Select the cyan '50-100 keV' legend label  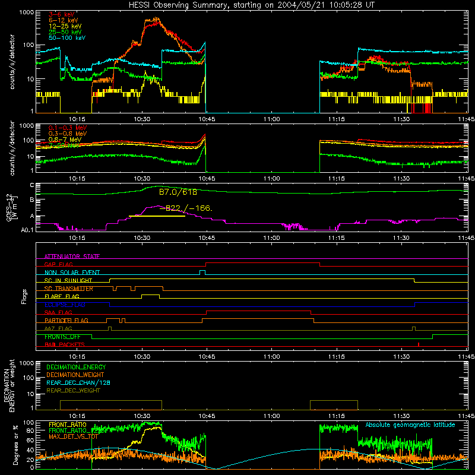pyautogui.click(x=67, y=38)
